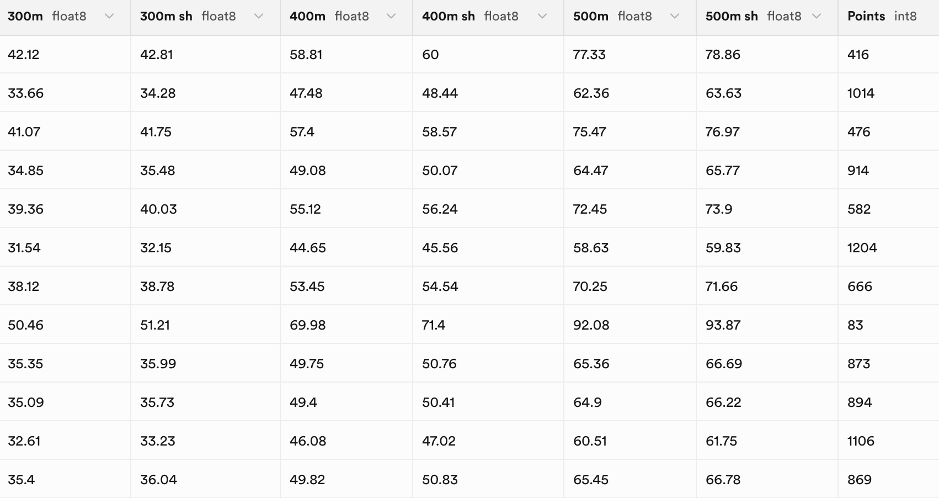Click the Points cell showing 1014
939x498 pixels.
click(861, 93)
